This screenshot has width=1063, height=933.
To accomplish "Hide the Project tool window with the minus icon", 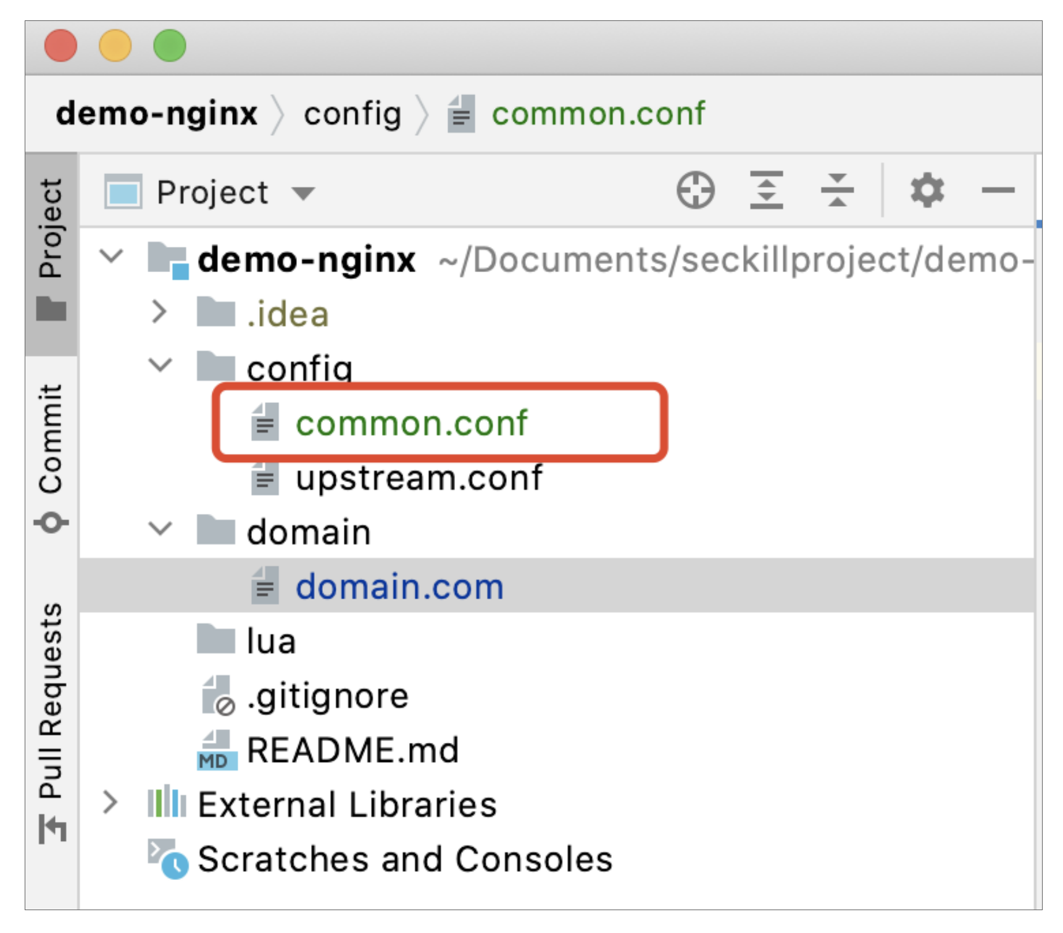I will 998,191.
